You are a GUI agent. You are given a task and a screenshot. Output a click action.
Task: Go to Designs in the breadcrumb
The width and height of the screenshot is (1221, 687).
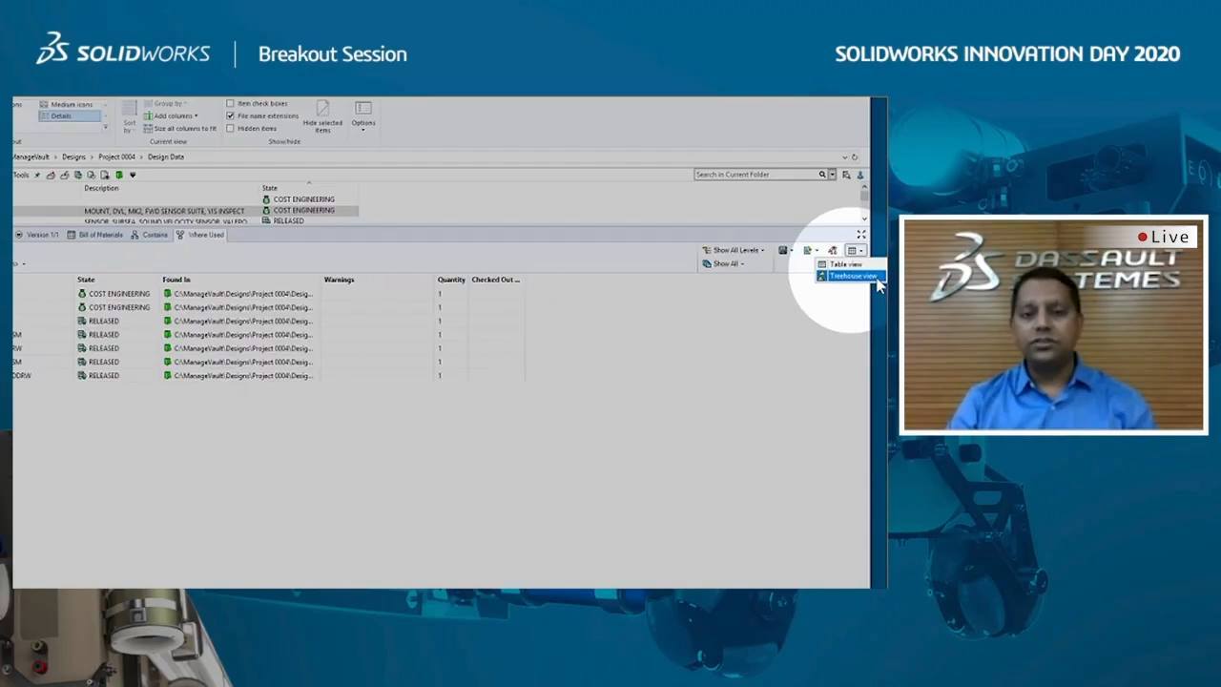tap(73, 157)
